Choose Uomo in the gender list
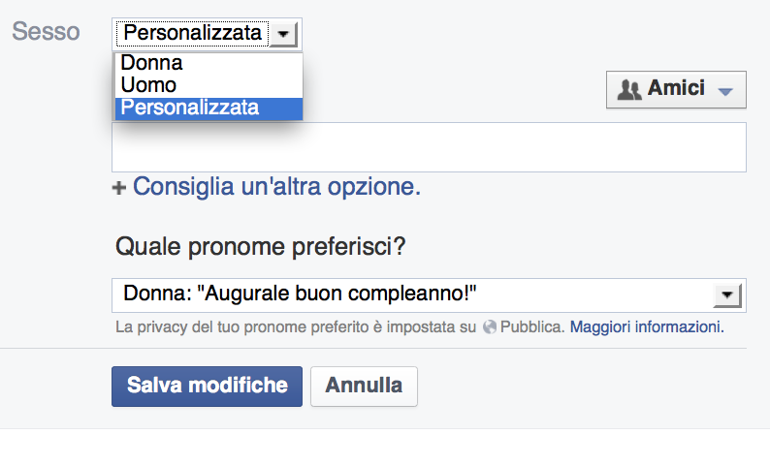This screenshot has width=770, height=465. (x=149, y=85)
